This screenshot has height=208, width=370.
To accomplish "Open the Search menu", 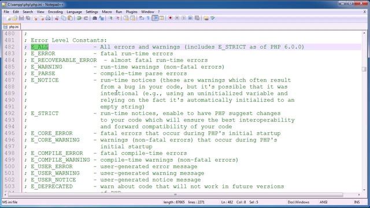I will 28,12.
